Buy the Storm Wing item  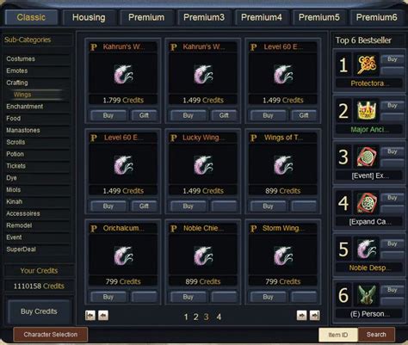268,297
